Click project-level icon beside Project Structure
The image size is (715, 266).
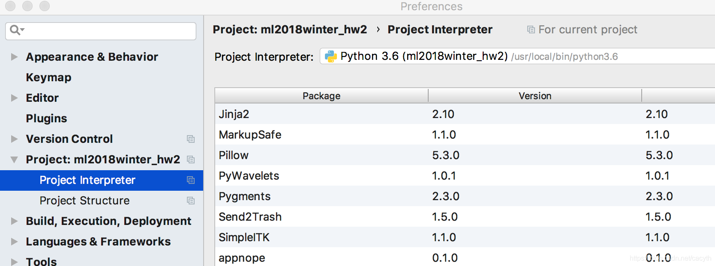(191, 201)
